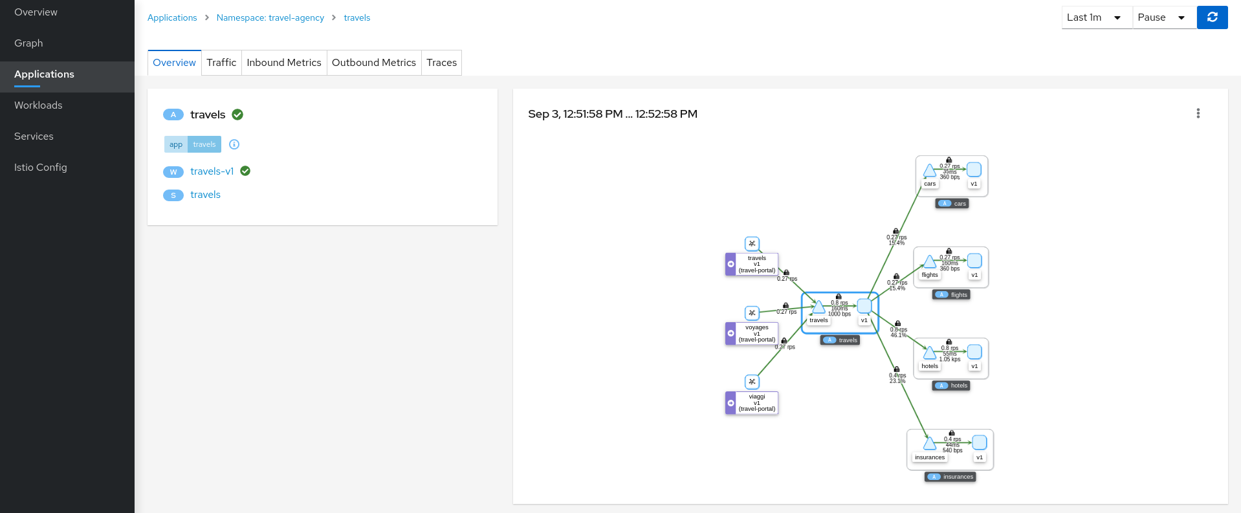Viewport: 1241px width, 513px height.
Task: Switch to the Traces tab
Action: [x=441, y=63]
